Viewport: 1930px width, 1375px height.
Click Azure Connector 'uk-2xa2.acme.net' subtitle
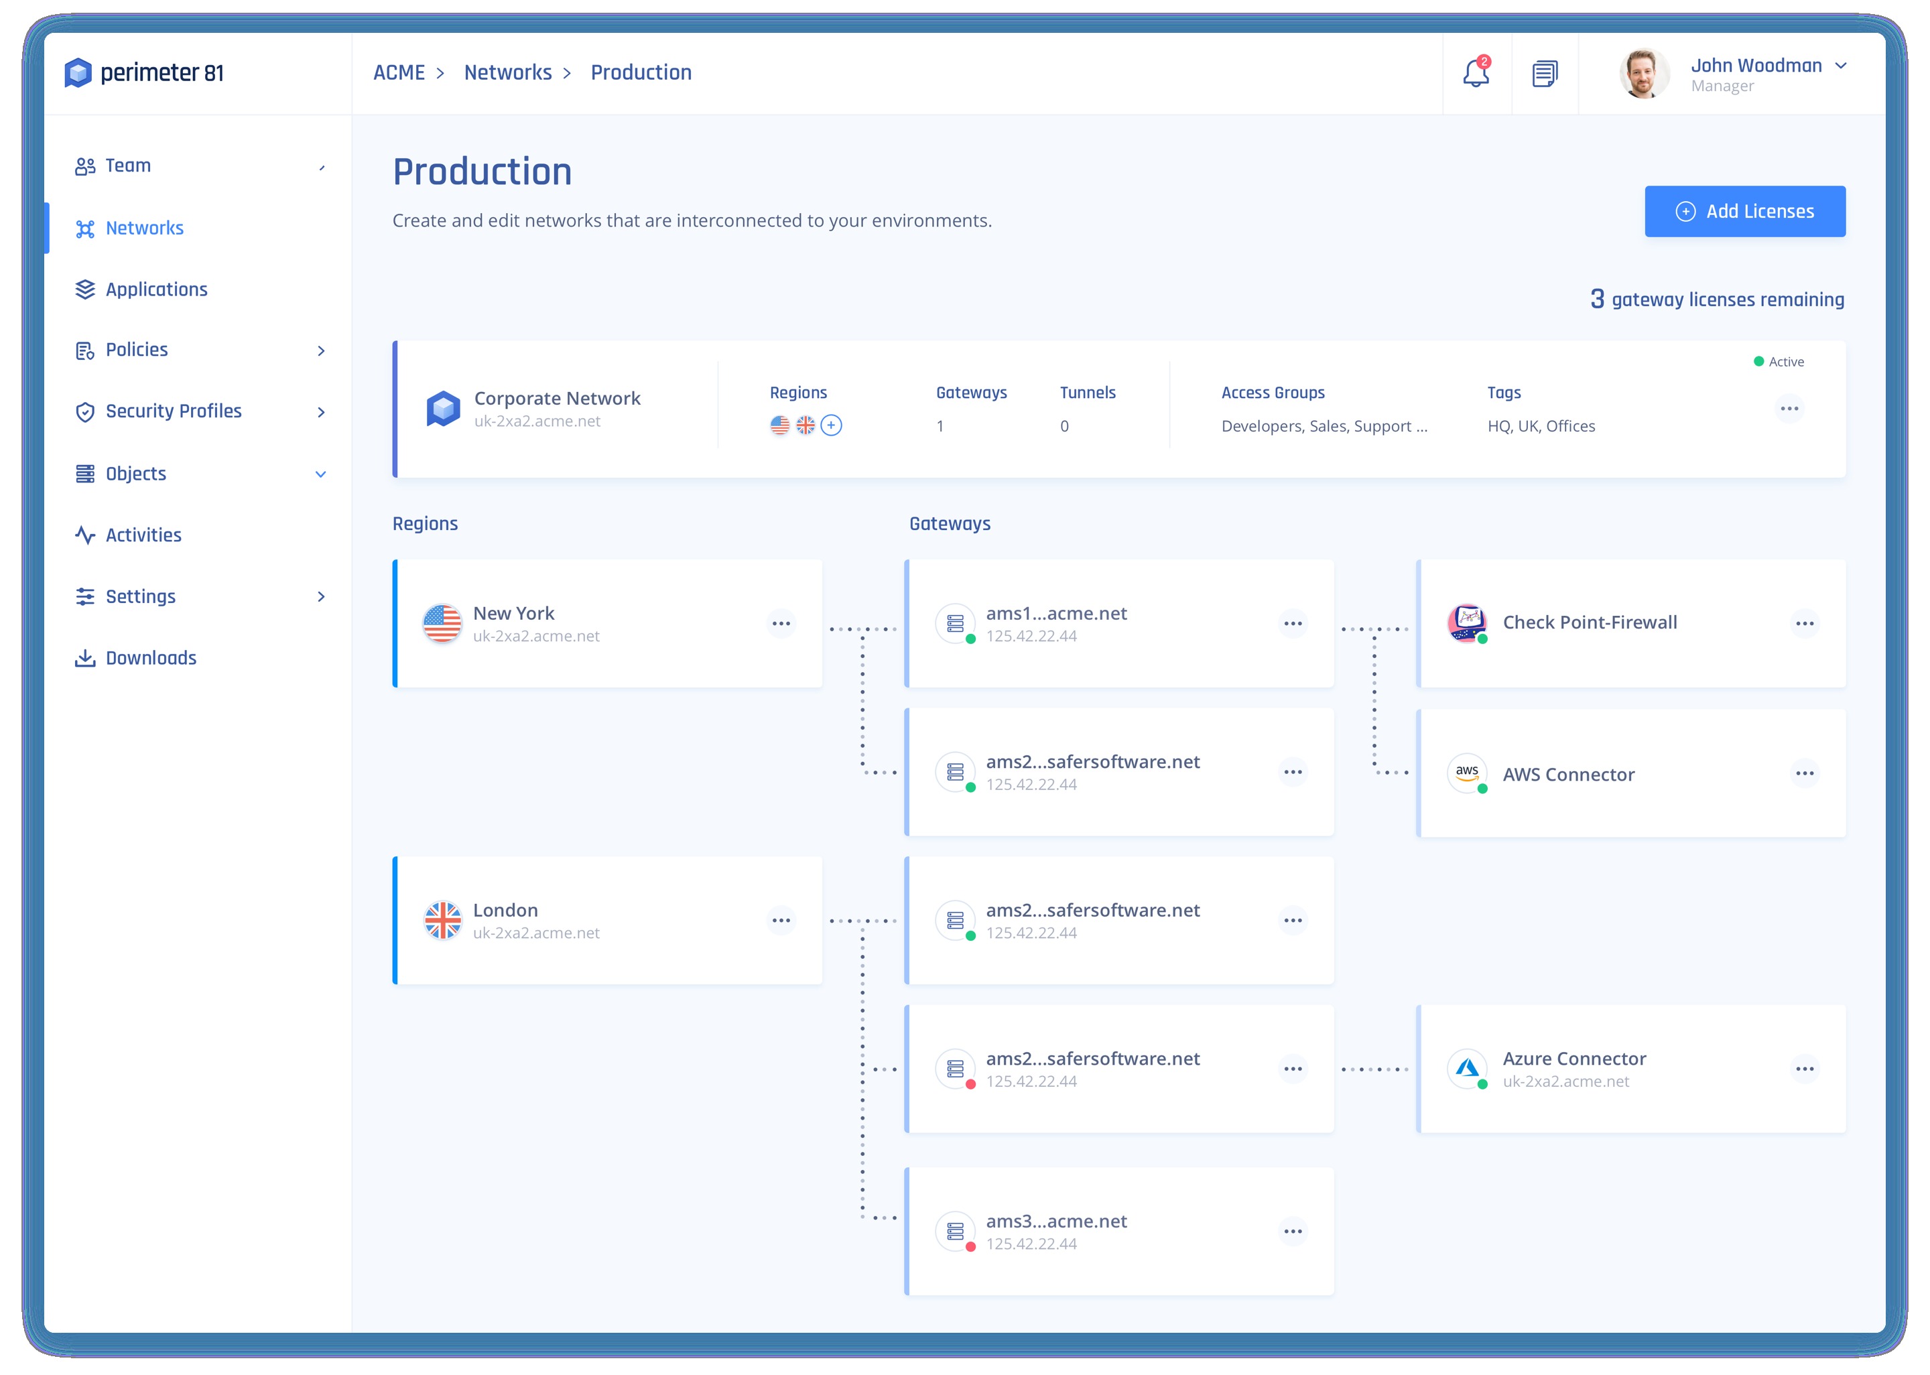click(1565, 1082)
